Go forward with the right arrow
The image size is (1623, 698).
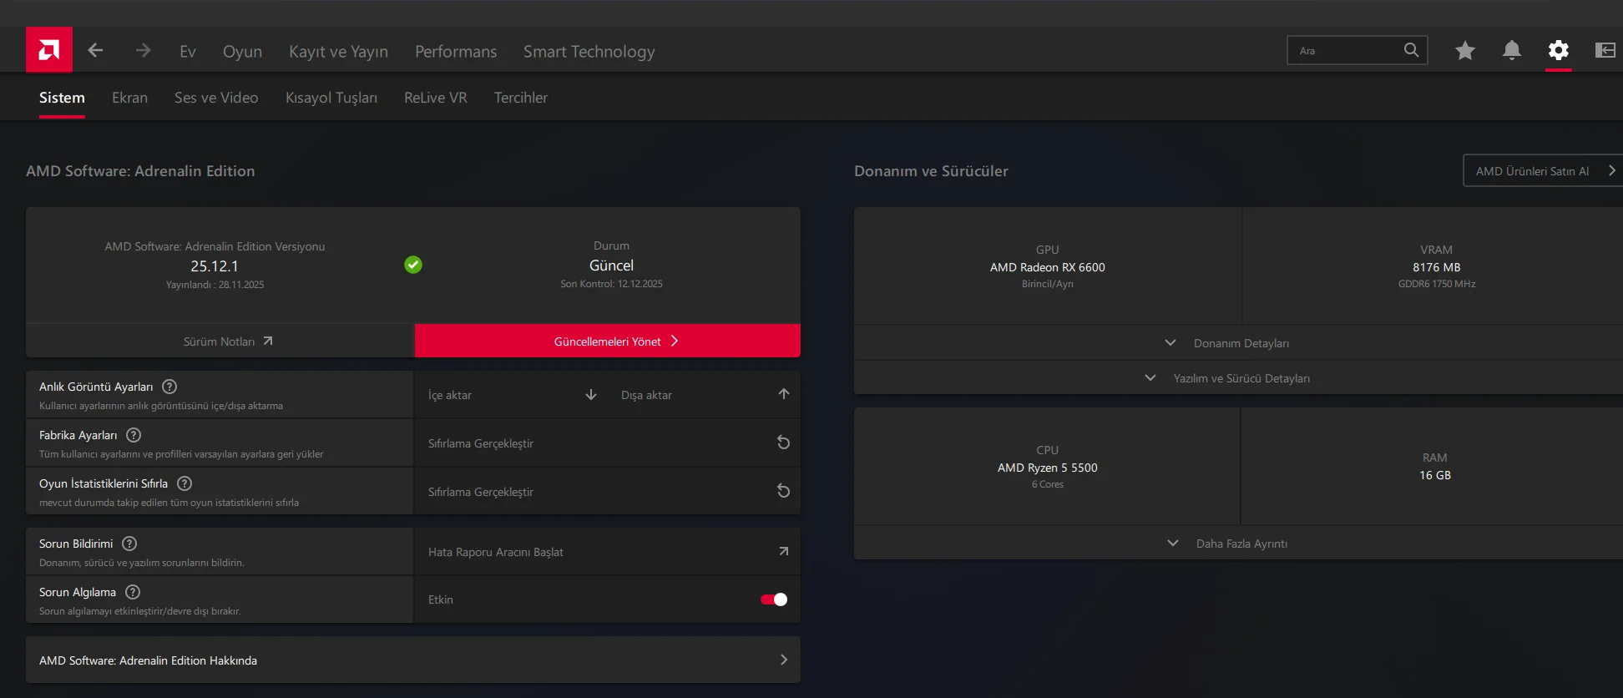143,50
